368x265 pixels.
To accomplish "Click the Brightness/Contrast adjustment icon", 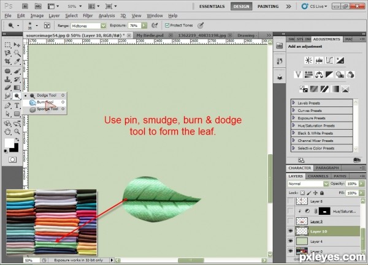I will click(309, 61).
